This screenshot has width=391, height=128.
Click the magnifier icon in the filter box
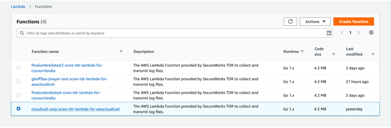[22, 33]
